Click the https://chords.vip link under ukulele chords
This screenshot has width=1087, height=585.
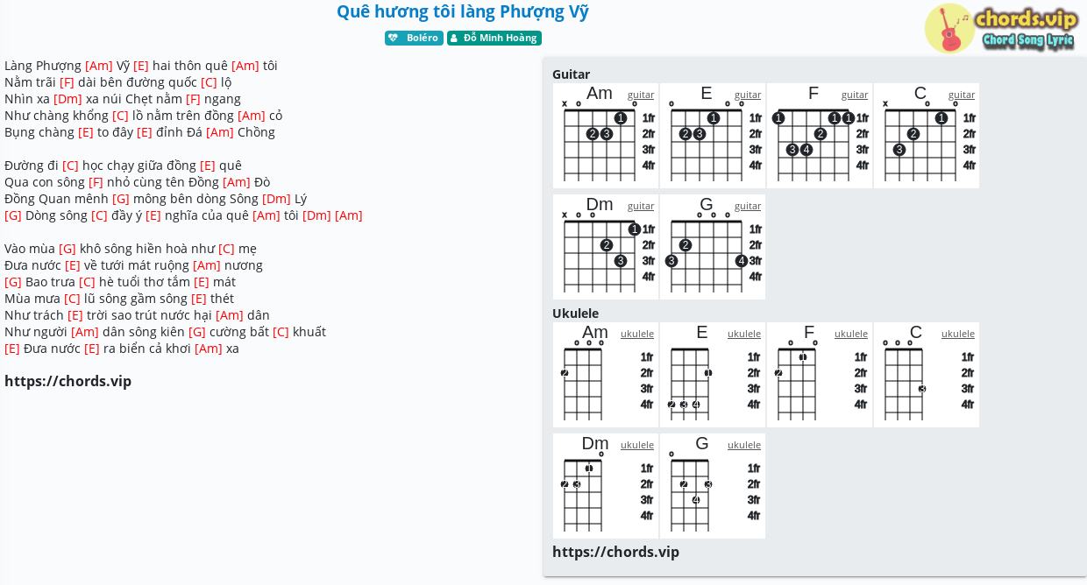tap(615, 552)
